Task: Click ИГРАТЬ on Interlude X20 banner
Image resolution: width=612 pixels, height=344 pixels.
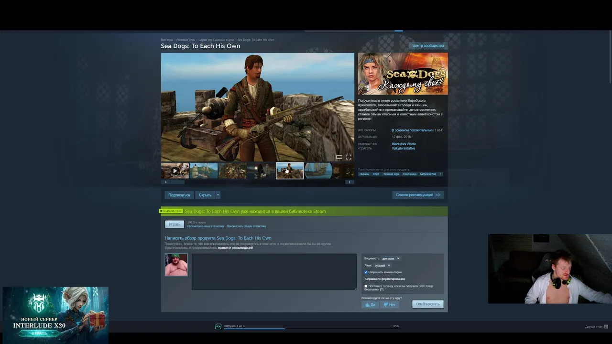Action: coord(39,333)
